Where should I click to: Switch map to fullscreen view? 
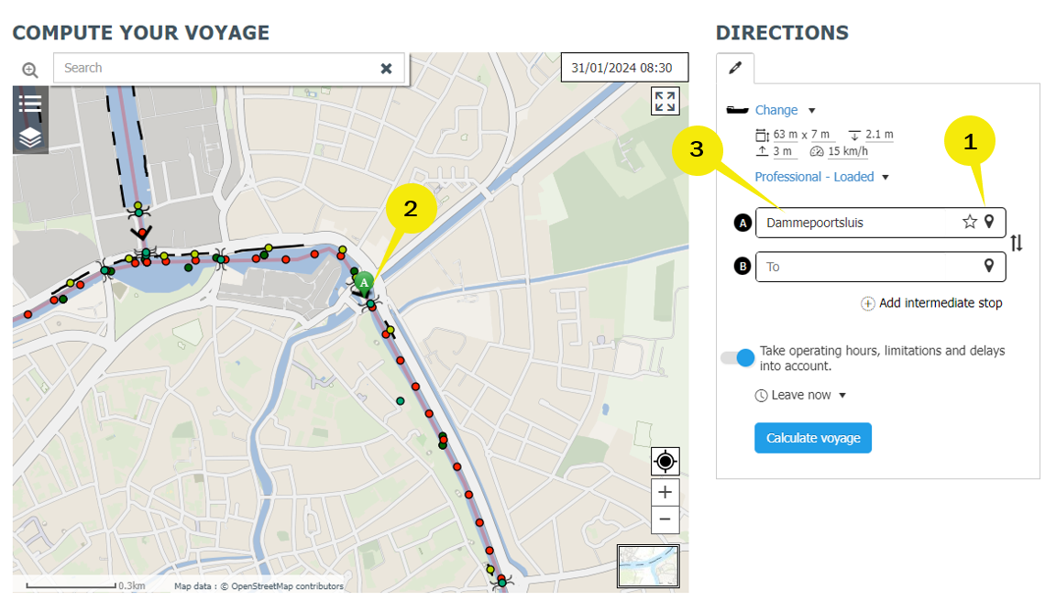665,101
